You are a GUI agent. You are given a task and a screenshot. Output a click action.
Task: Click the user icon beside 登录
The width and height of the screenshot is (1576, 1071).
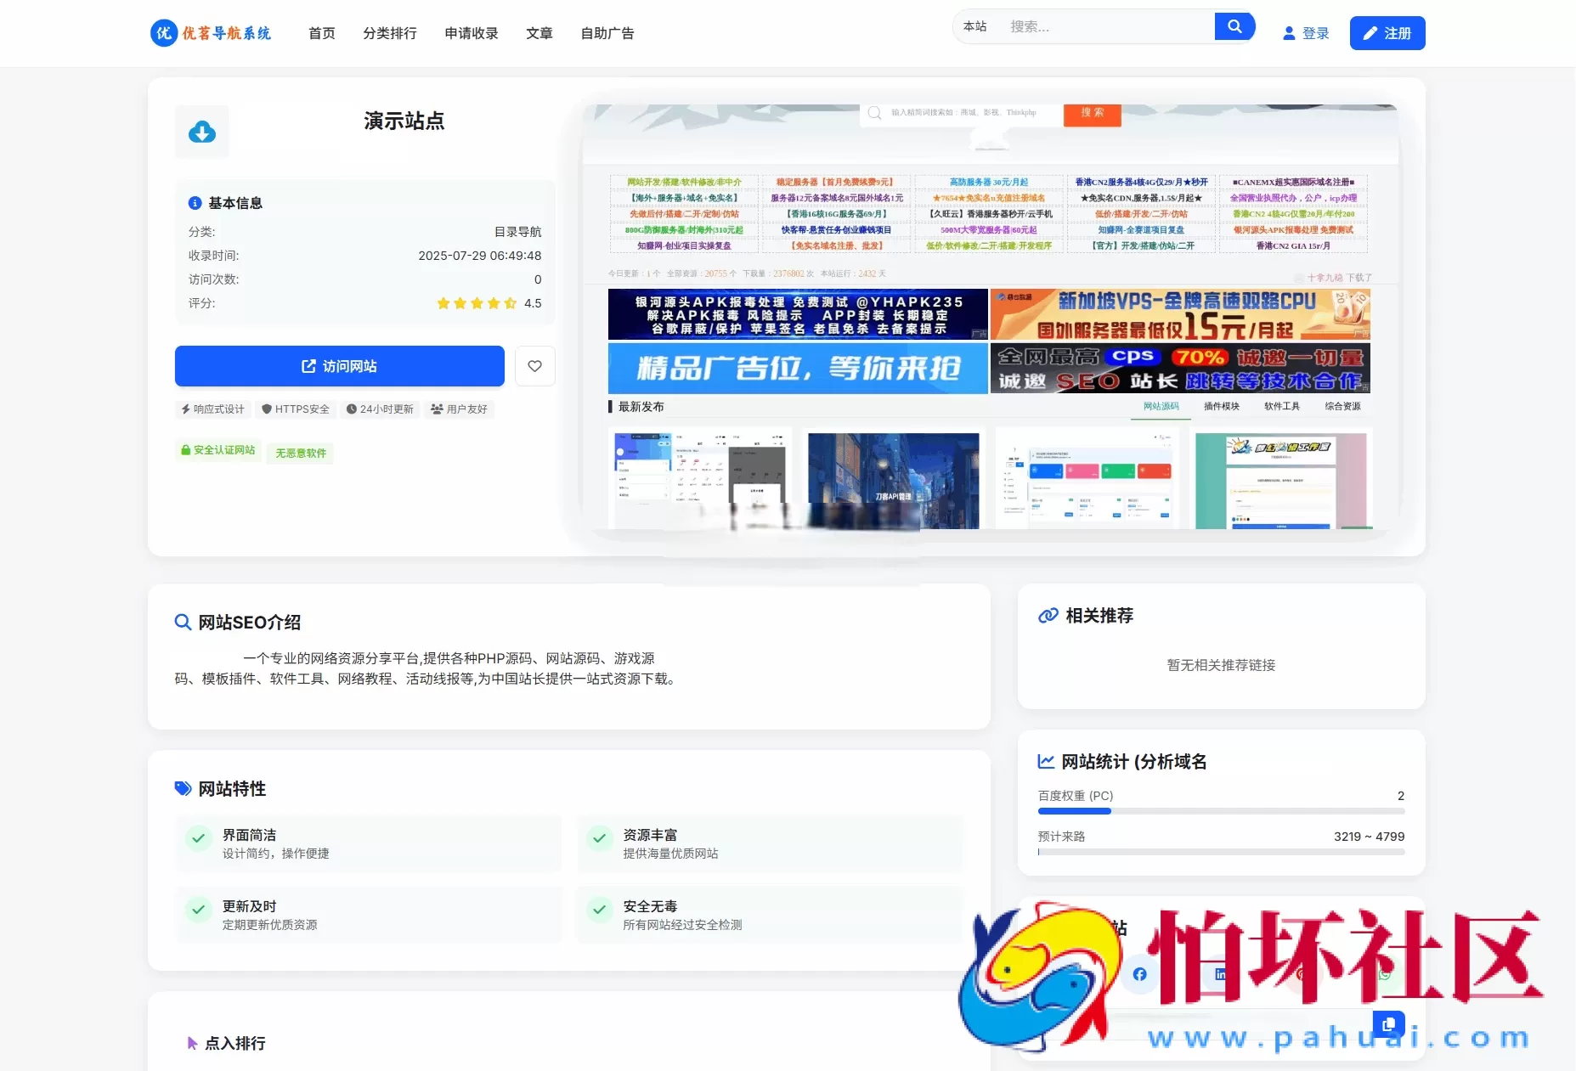pos(1290,33)
